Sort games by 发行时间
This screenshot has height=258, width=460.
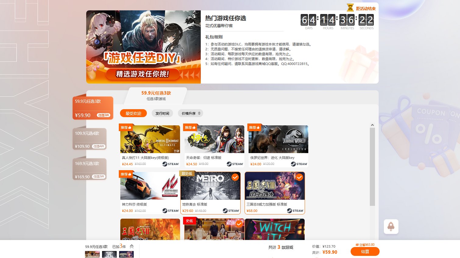(162, 113)
